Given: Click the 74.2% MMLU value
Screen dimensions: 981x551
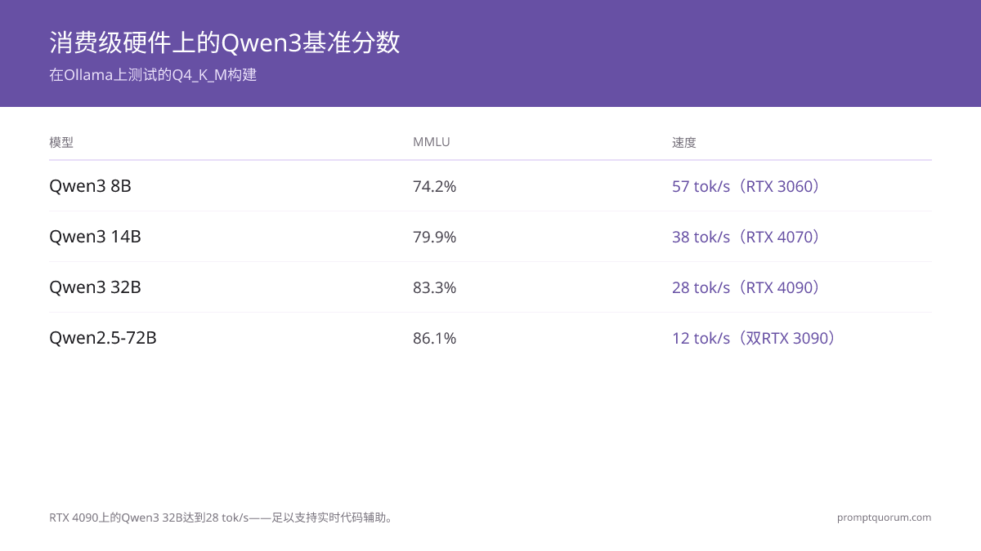Looking at the screenshot, I should pos(435,186).
